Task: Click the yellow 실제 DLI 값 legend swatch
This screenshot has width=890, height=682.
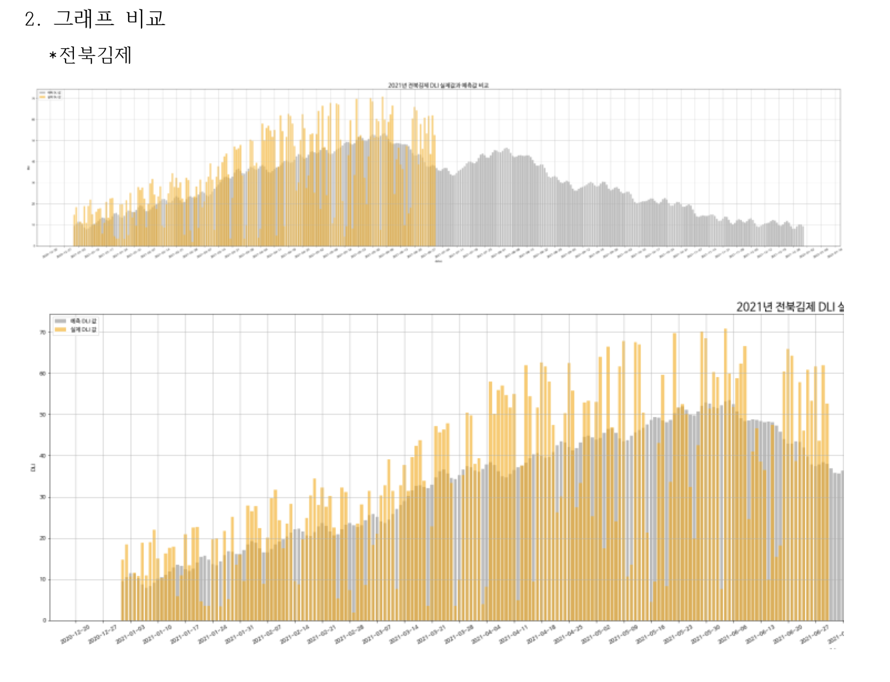Action: [x=61, y=329]
